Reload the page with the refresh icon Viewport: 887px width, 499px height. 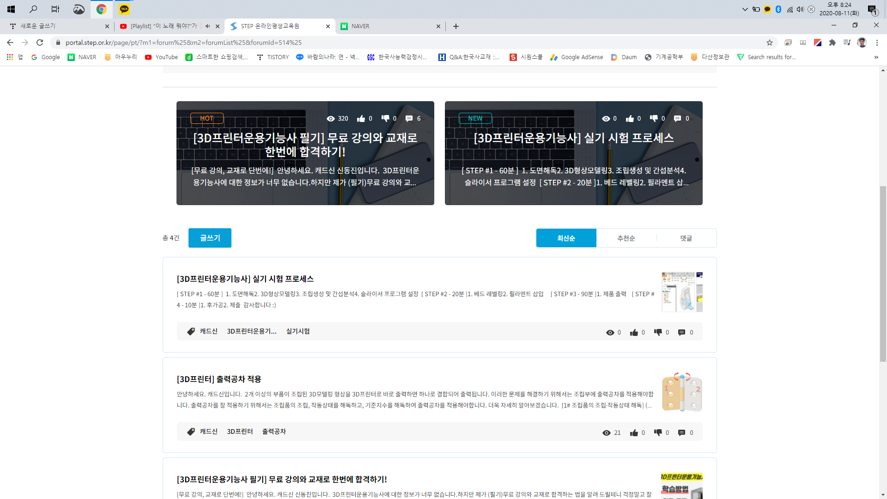(x=40, y=43)
